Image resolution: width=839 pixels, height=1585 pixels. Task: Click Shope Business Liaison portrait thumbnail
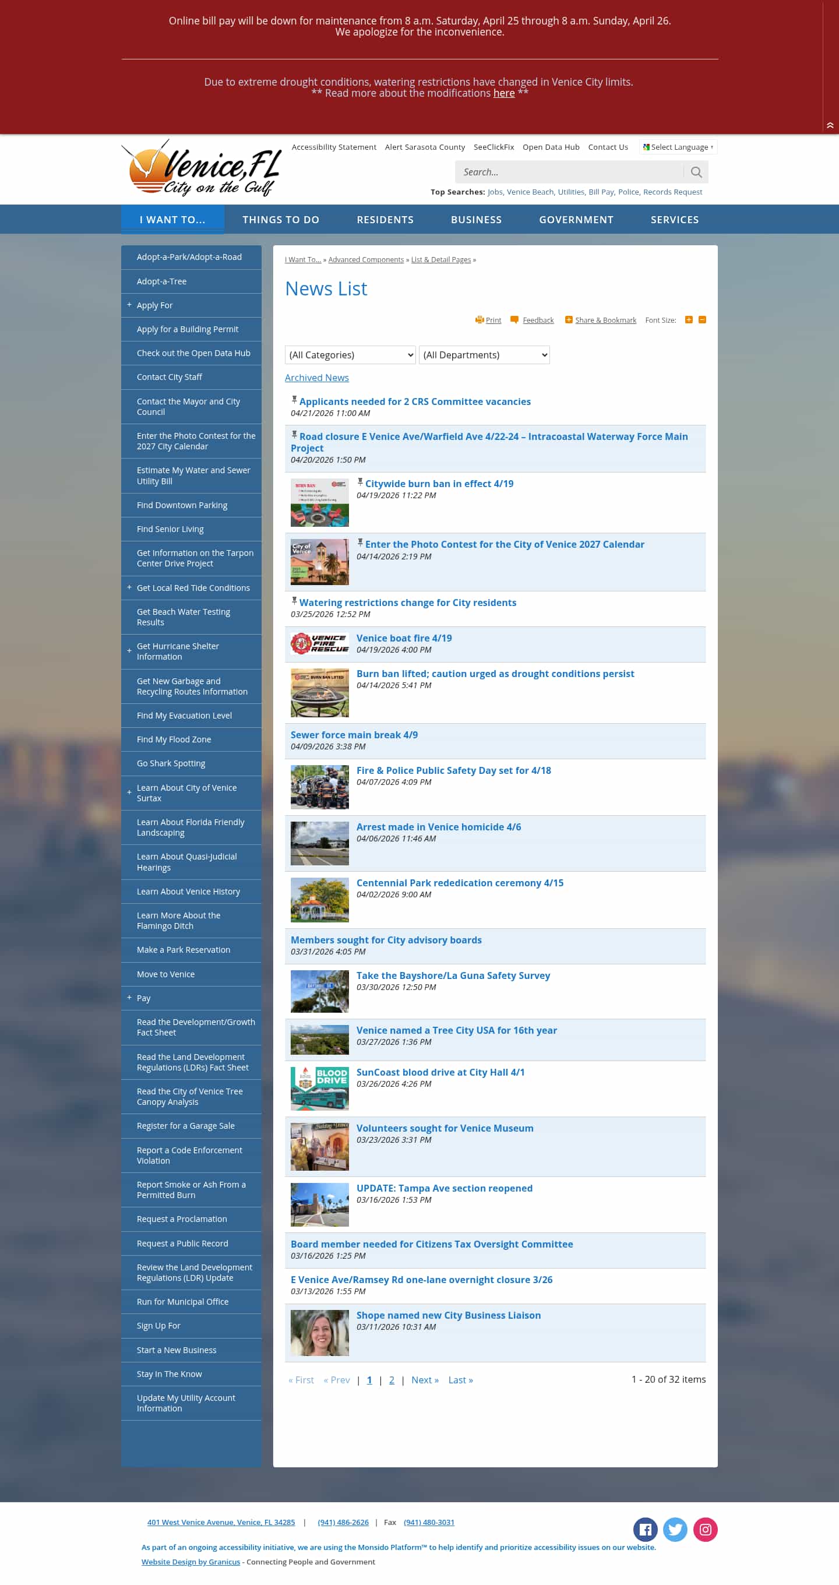pos(319,1333)
